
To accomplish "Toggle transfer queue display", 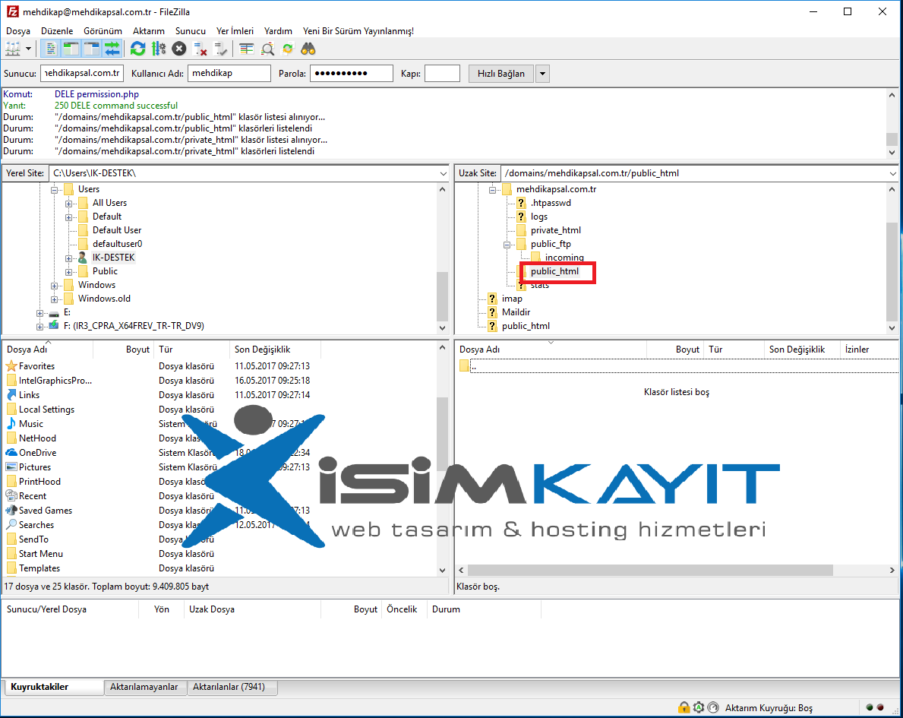I will click(x=112, y=49).
